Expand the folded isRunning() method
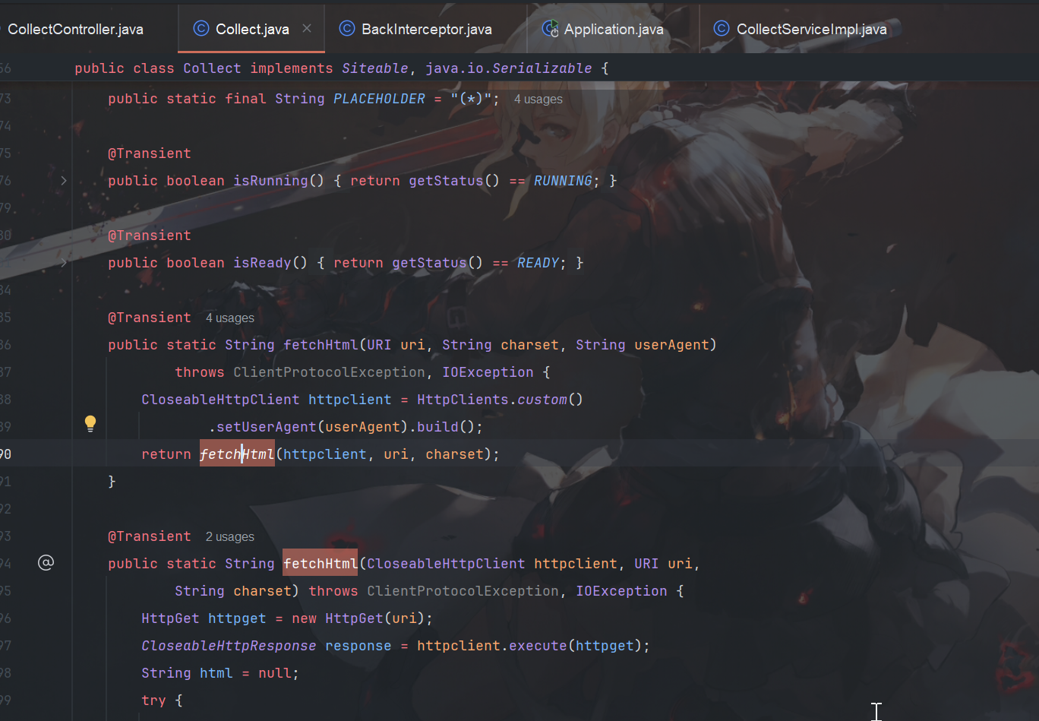1039x721 pixels. coord(64,181)
